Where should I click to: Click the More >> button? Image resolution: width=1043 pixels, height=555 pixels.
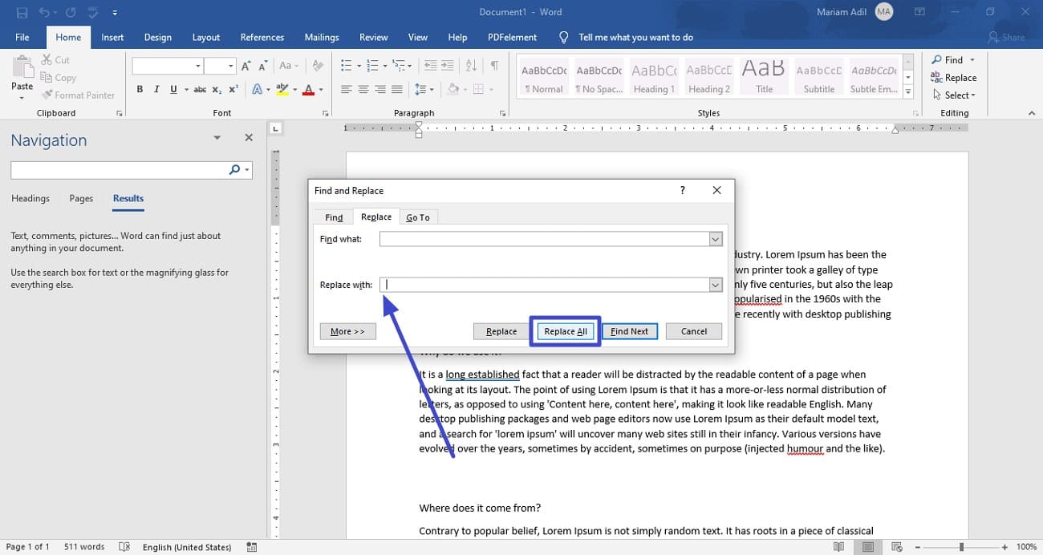[x=347, y=331]
